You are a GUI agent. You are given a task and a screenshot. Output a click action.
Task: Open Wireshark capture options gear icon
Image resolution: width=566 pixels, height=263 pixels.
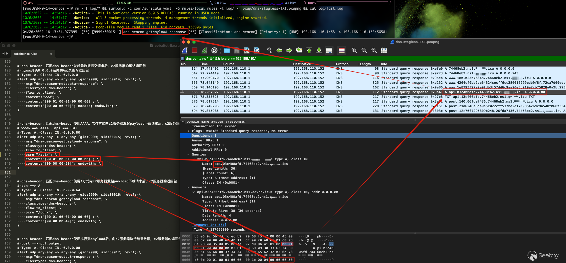coord(214,50)
